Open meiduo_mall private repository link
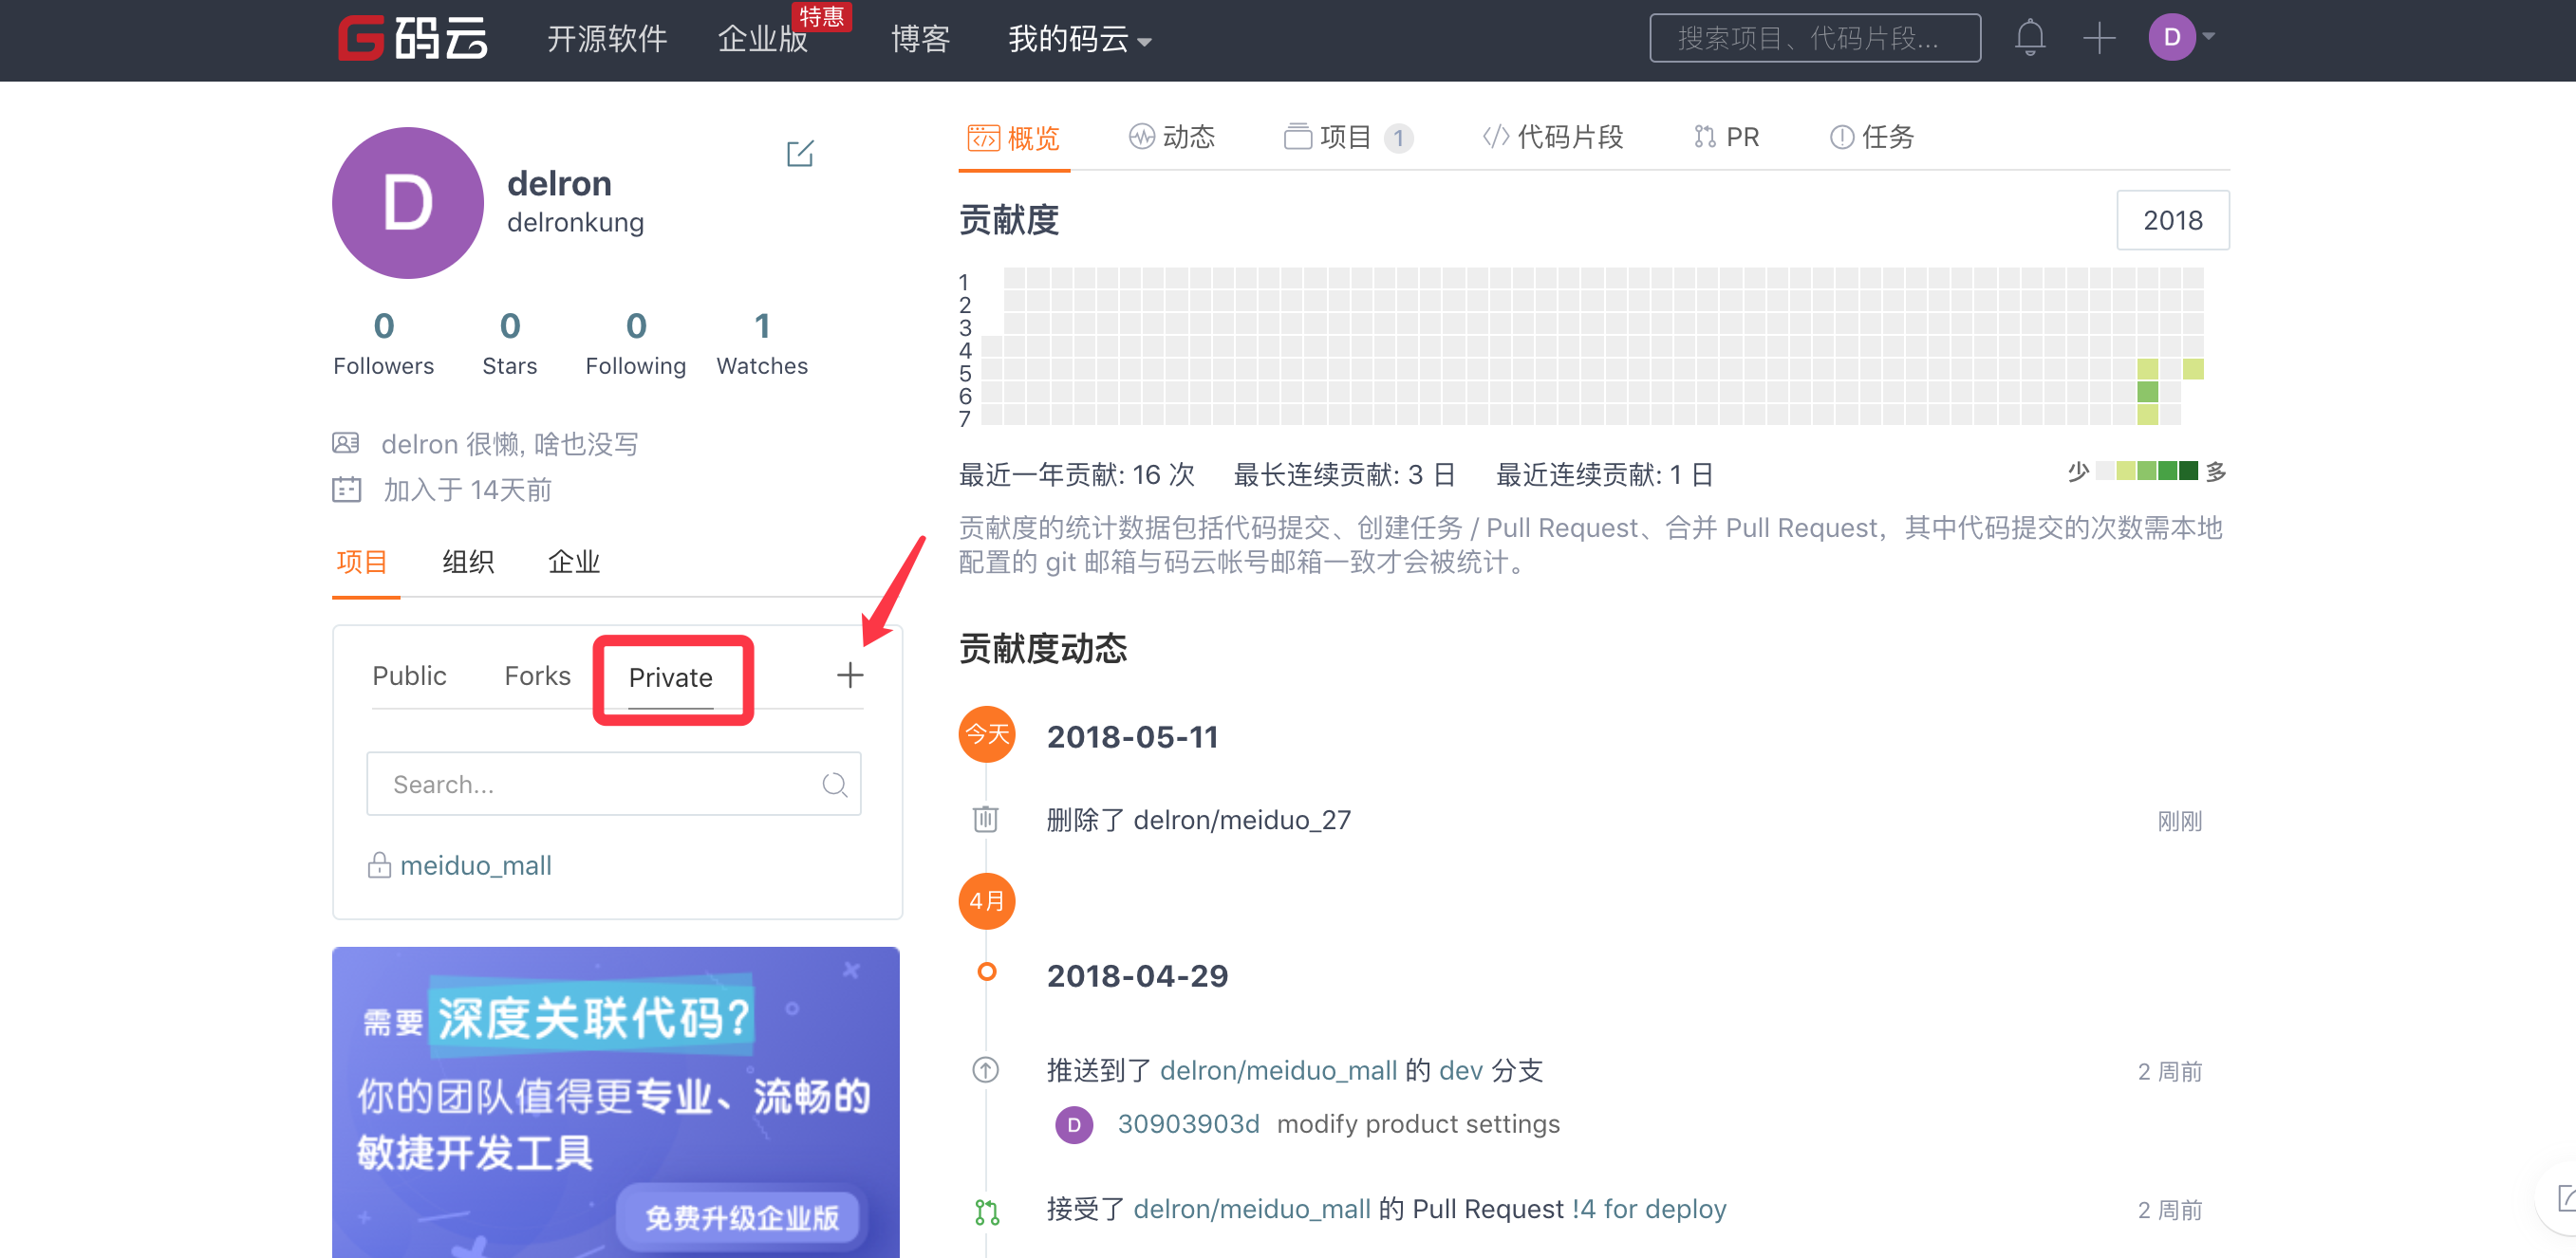This screenshot has width=2576, height=1258. coord(475,865)
